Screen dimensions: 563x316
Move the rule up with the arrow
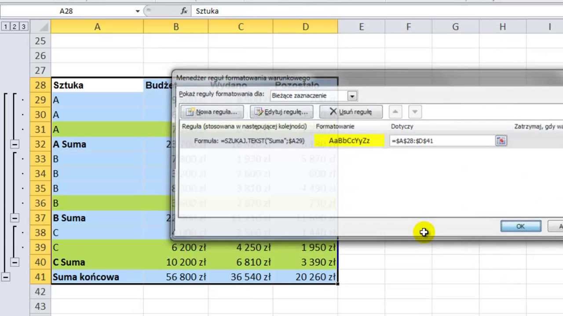pyautogui.click(x=395, y=112)
